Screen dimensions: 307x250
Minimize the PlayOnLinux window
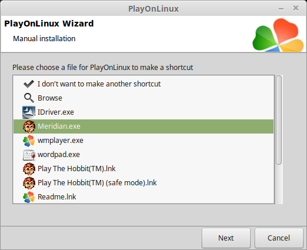pos(281,9)
